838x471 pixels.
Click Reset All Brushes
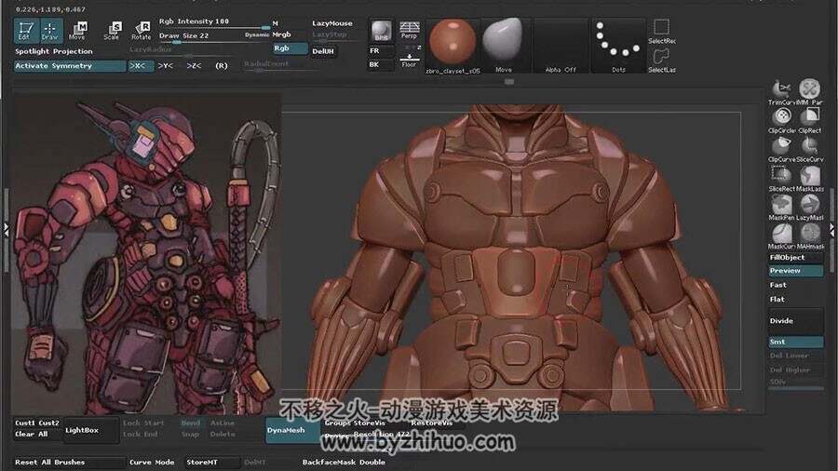point(49,463)
